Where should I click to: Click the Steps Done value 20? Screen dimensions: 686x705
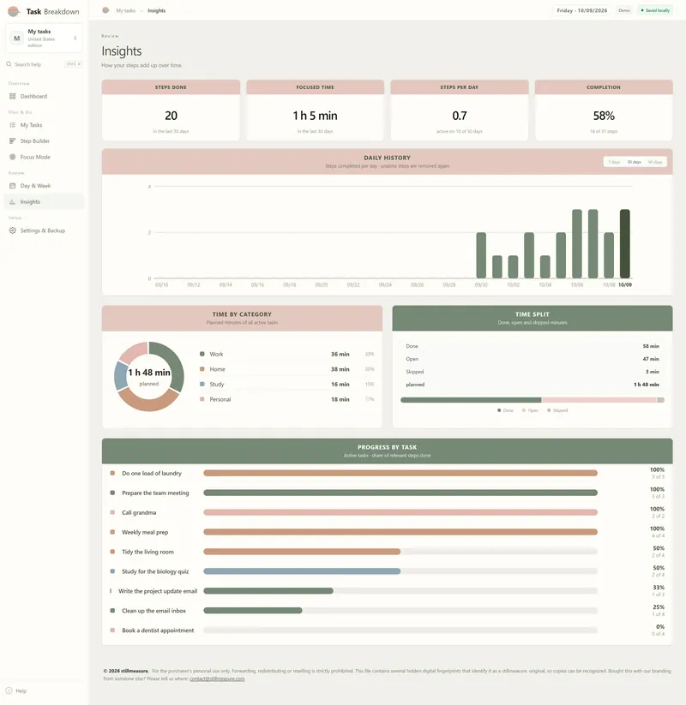point(171,116)
